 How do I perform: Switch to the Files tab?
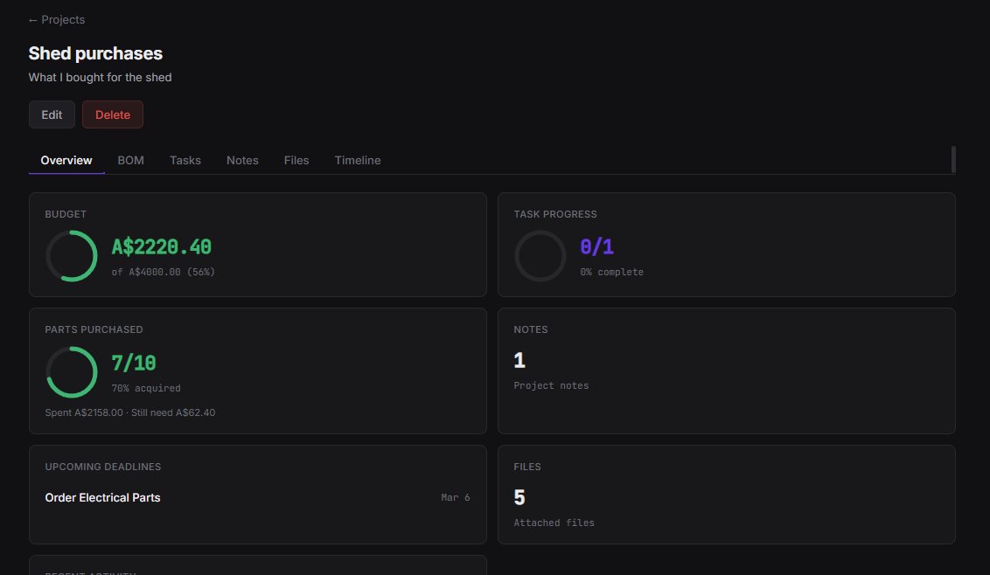[x=296, y=160]
